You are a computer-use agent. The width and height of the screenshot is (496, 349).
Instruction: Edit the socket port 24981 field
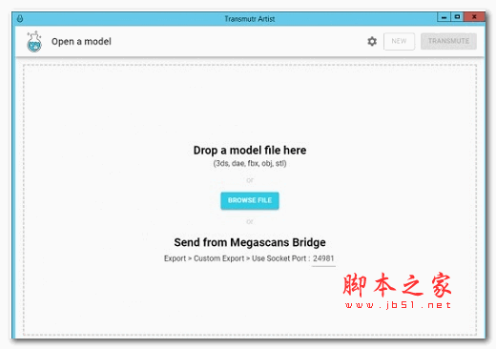coord(323,258)
